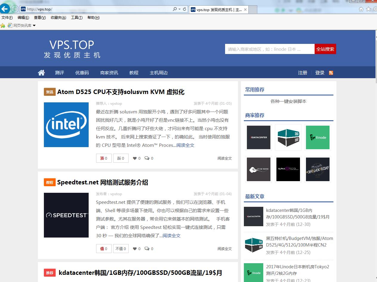Click the home icon in navigation bar
Viewport: 377px width, 282px height.
coord(41,73)
